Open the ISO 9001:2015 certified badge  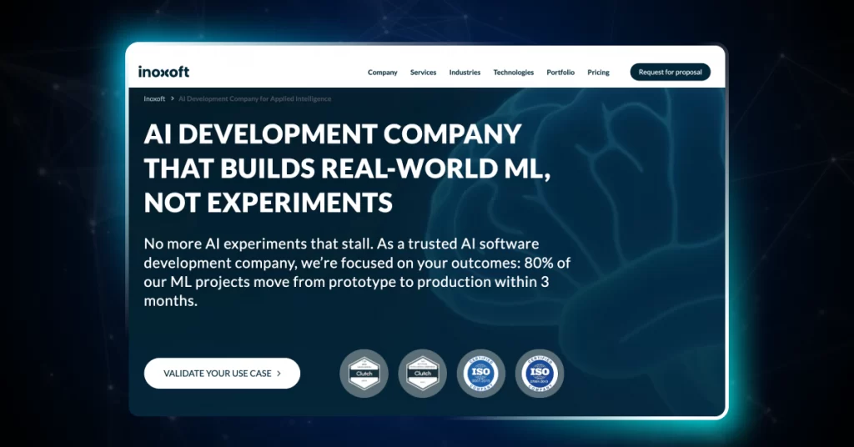tap(481, 373)
